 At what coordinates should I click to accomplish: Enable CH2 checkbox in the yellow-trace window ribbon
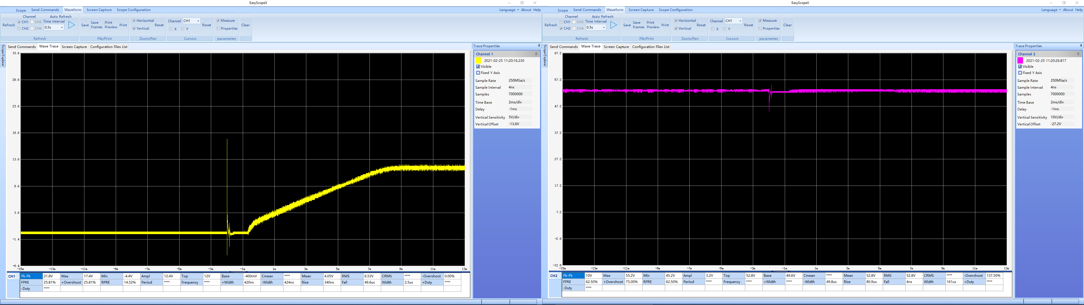pyautogui.click(x=19, y=29)
